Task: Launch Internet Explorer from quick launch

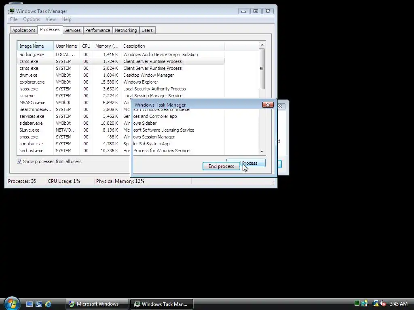Action: (x=48, y=304)
